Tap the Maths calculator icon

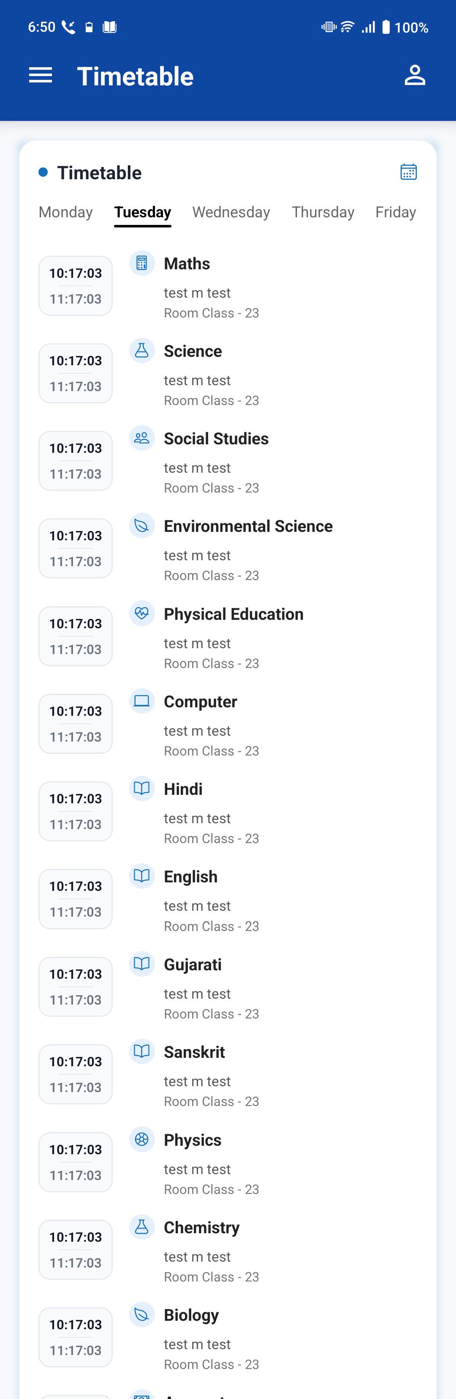(141, 263)
